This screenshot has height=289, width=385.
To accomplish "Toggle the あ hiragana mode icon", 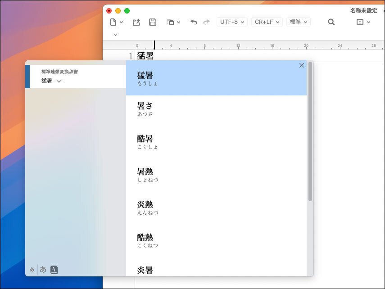I will click(43, 269).
